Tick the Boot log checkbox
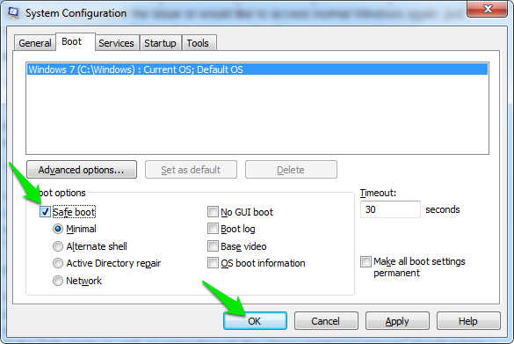The height and width of the screenshot is (344, 514). pyautogui.click(x=213, y=229)
